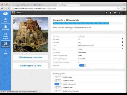Click the profile completion progress bar
Viewport: 127px width, 95px height.
[x=88, y=23]
